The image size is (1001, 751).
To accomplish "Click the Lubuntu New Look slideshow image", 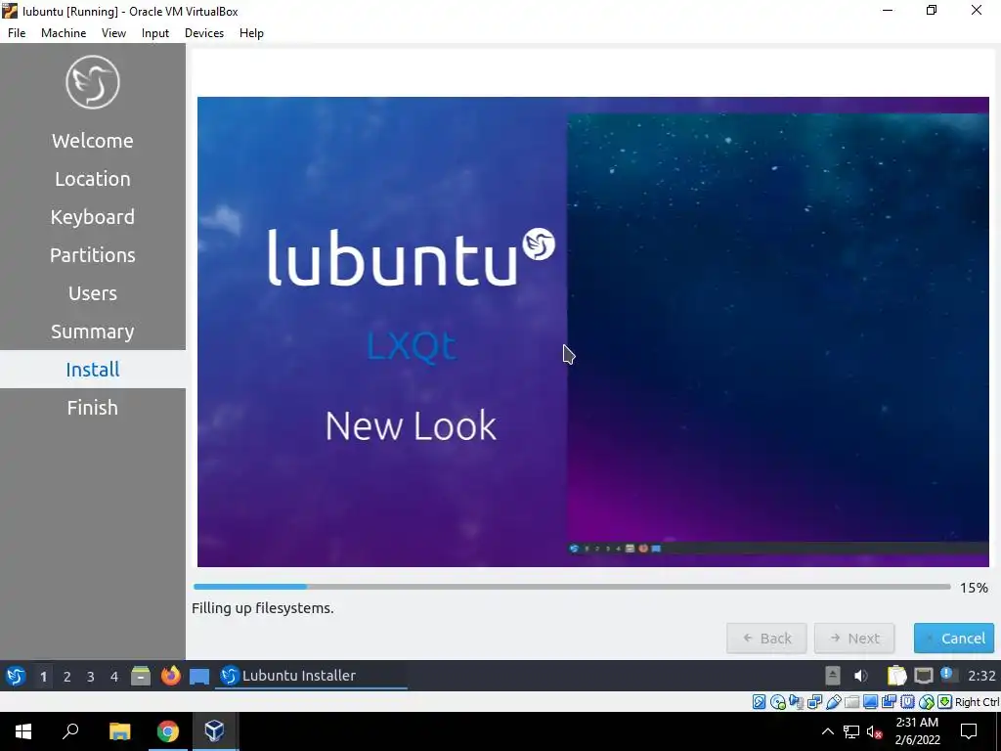I will click(593, 332).
